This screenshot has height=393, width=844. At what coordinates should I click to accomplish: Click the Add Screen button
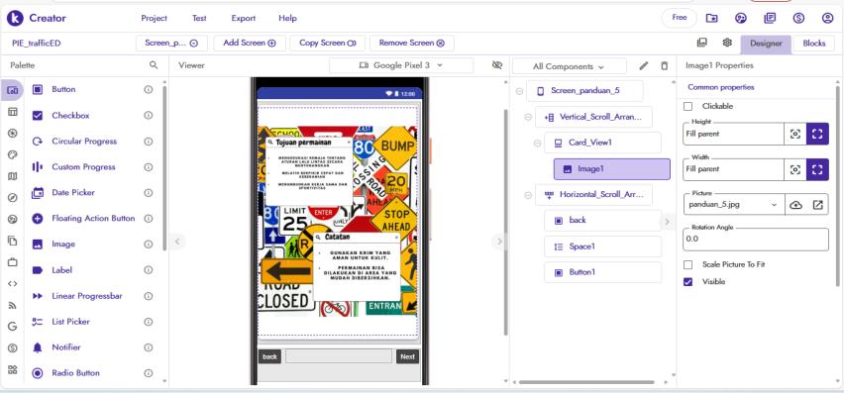click(250, 43)
